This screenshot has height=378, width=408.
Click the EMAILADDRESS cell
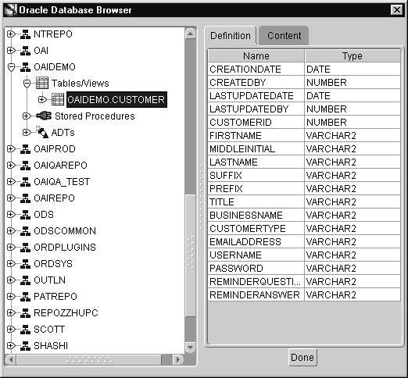point(256,242)
